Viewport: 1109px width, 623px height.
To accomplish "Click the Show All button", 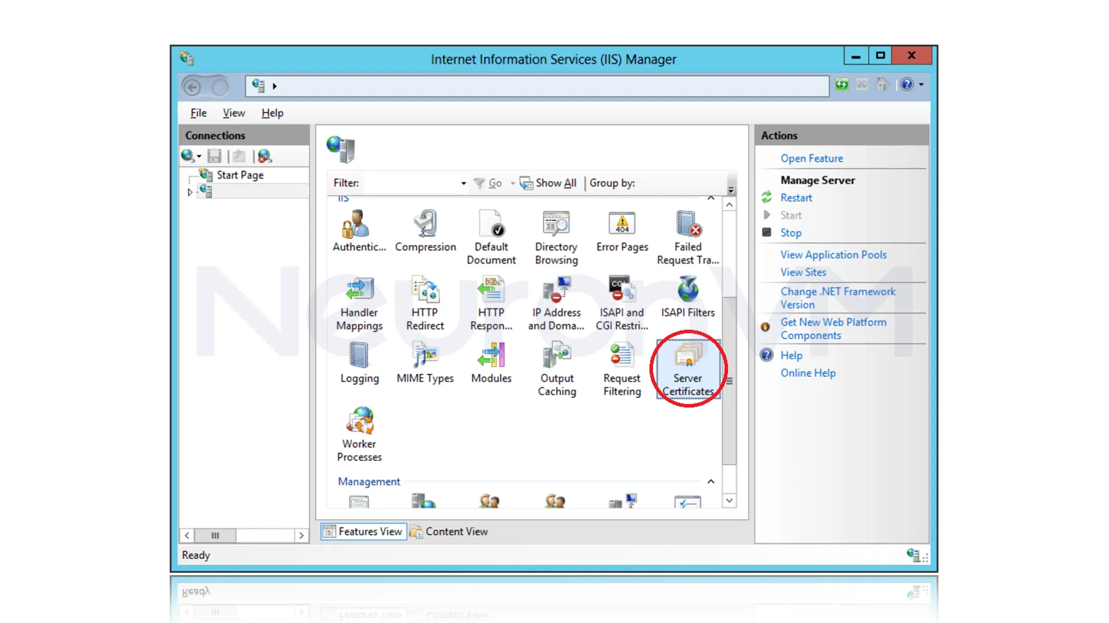I will (549, 183).
